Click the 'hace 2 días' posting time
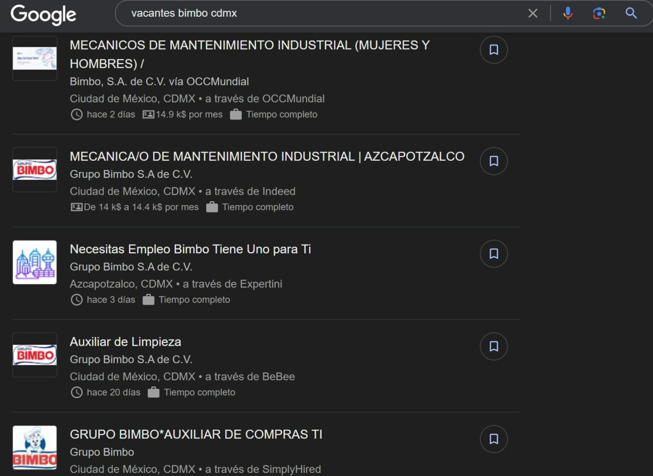Image resolution: width=653 pixels, height=476 pixels. point(111,115)
